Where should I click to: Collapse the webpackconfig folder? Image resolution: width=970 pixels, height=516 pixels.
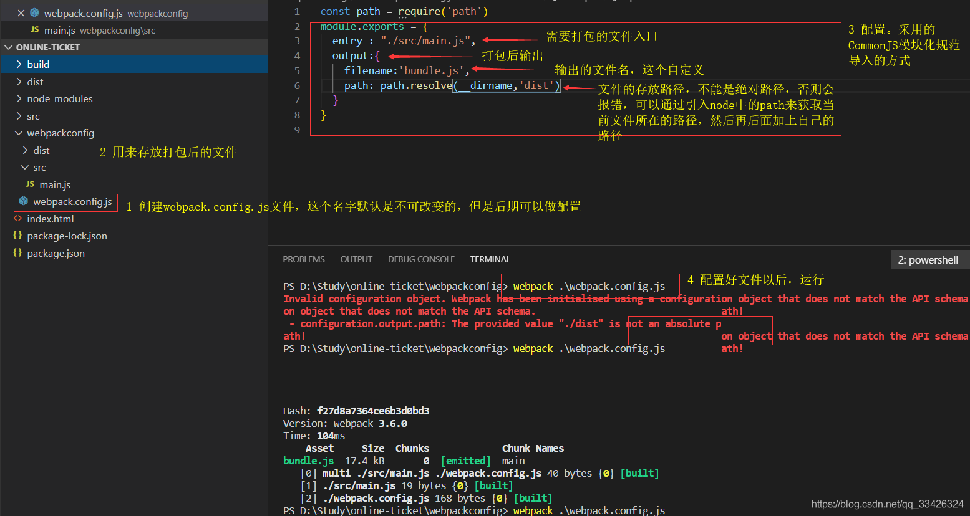pyautogui.click(x=19, y=133)
